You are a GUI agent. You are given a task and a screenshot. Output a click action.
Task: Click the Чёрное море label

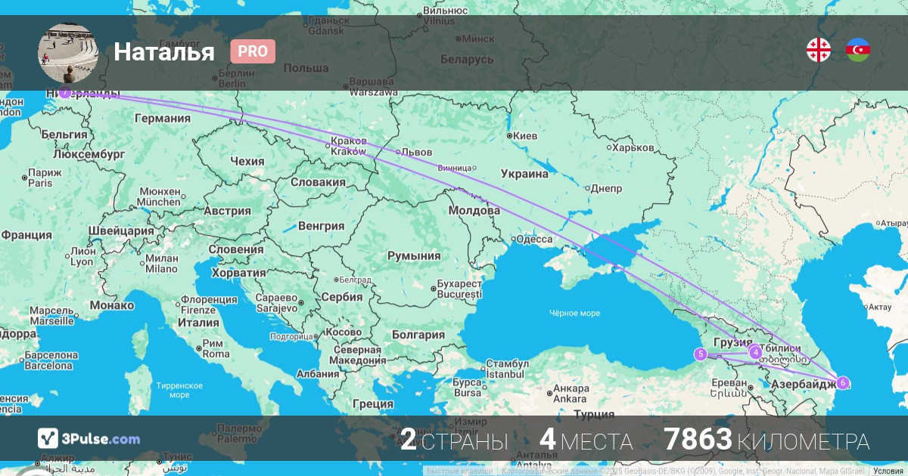tap(574, 313)
